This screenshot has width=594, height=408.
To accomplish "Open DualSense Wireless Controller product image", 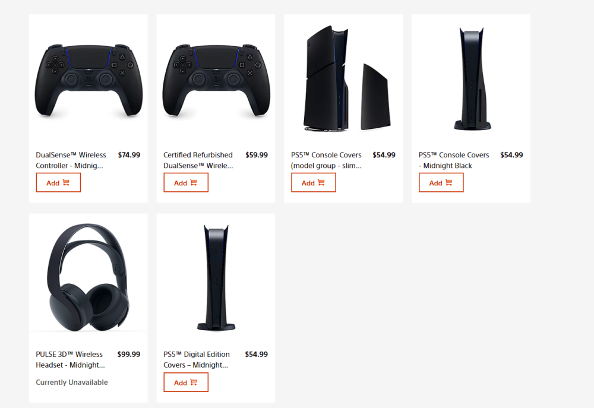I will pos(89,80).
